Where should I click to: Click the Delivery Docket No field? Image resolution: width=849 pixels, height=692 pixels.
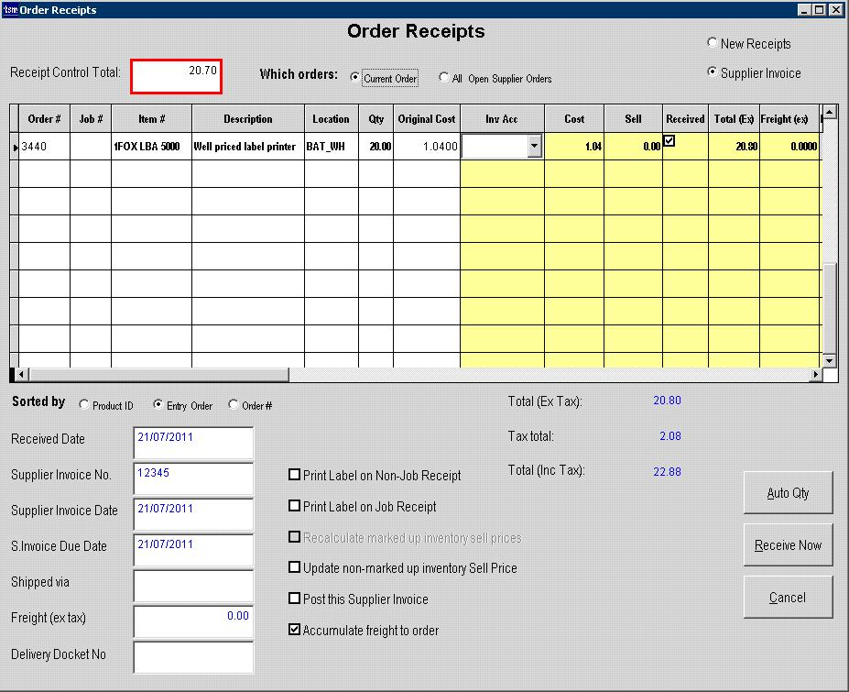pos(193,657)
